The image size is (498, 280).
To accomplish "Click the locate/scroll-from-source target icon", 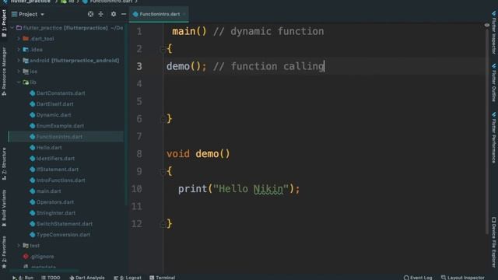I will click(90, 14).
